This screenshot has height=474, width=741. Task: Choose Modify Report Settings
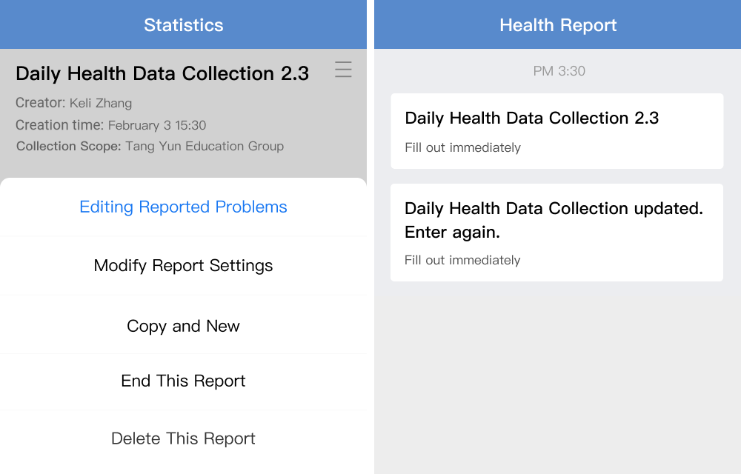183,265
